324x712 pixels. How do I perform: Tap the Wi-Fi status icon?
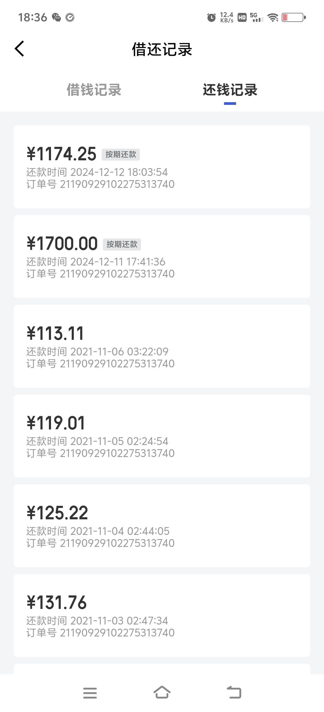tap(273, 17)
